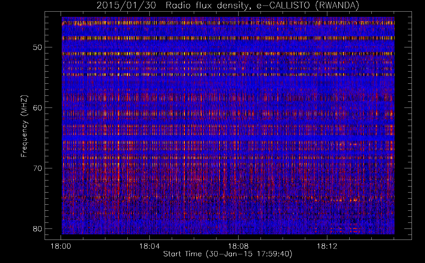The width and height of the screenshot is (425, 263).
Task: Select the 50 frequency tick label
Action: pos(38,48)
